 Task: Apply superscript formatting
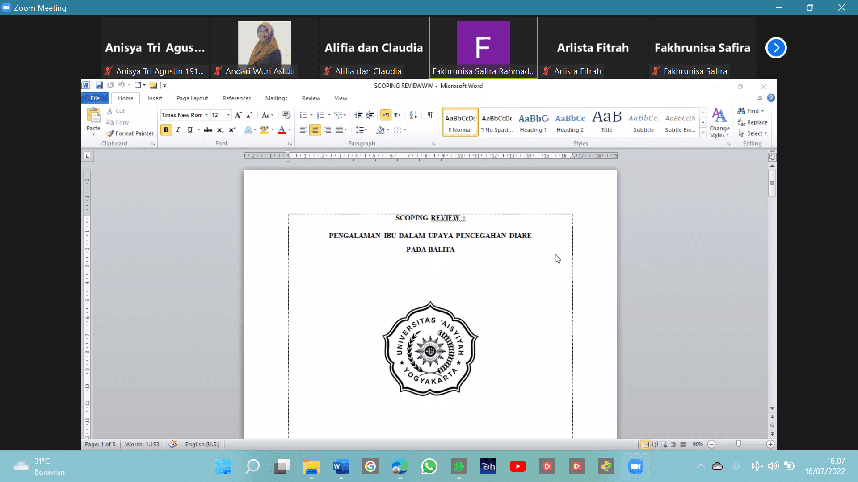[x=231, y=130]
